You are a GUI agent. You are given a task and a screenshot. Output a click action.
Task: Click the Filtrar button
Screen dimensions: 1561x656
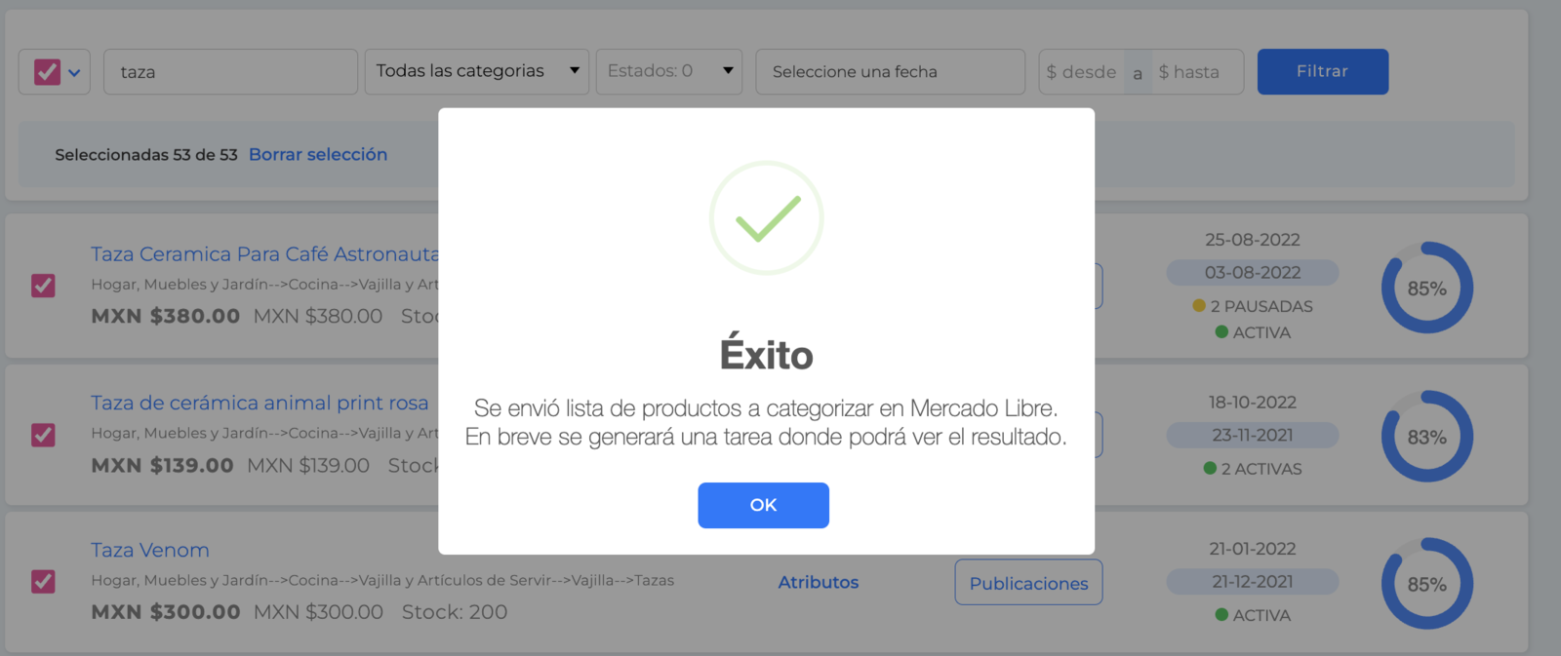click(1322, 71)
